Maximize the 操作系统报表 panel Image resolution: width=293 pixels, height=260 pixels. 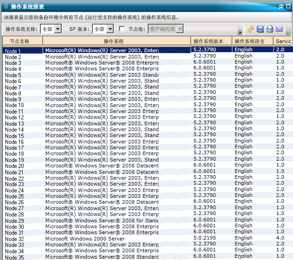click(288, 6)
